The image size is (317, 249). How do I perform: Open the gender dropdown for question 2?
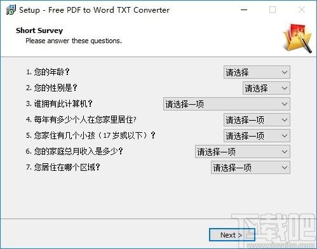coord(266,88)
